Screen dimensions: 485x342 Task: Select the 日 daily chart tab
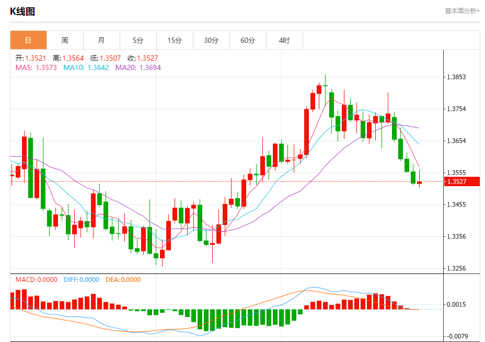click(28, 40)
